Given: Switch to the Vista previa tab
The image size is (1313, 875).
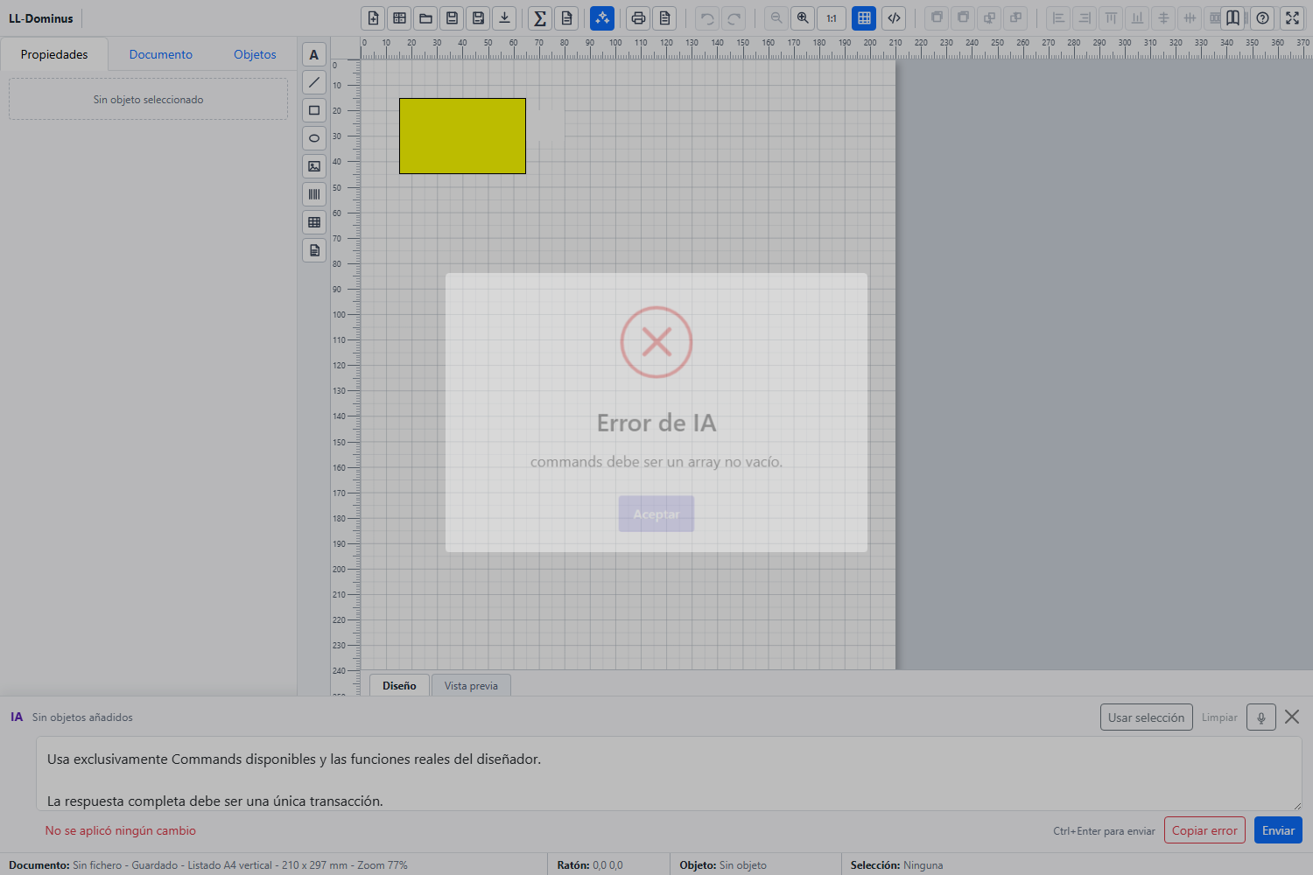Looking at the screenshot, I should [471, 685].
